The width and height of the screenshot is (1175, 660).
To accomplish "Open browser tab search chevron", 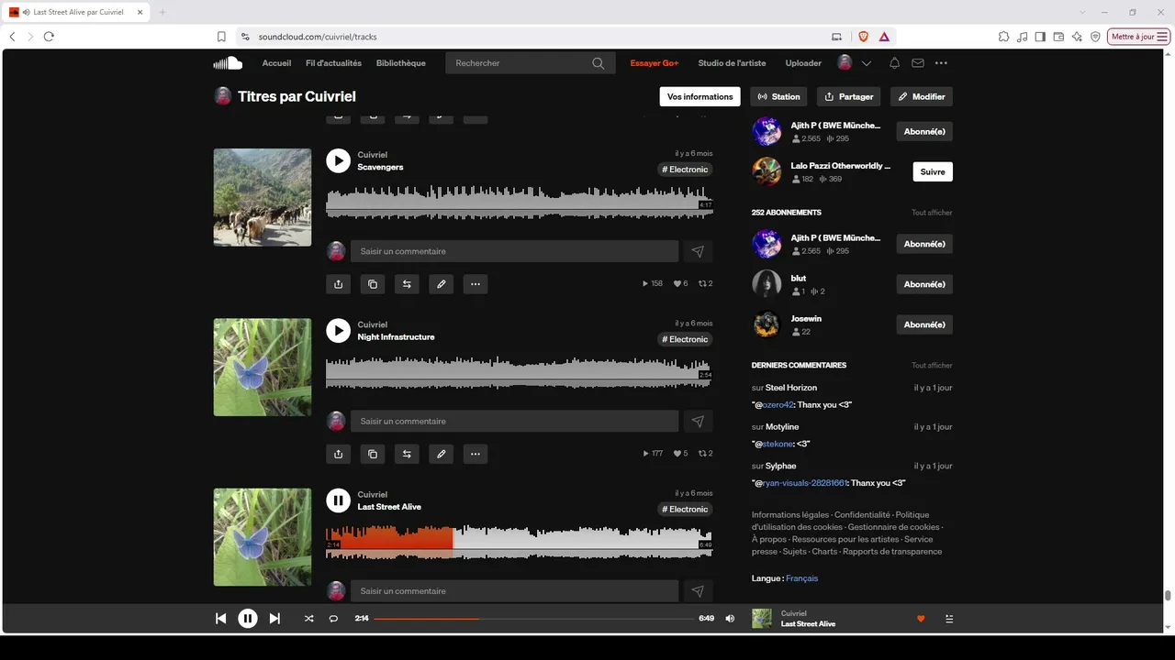I will [1083, 12].
